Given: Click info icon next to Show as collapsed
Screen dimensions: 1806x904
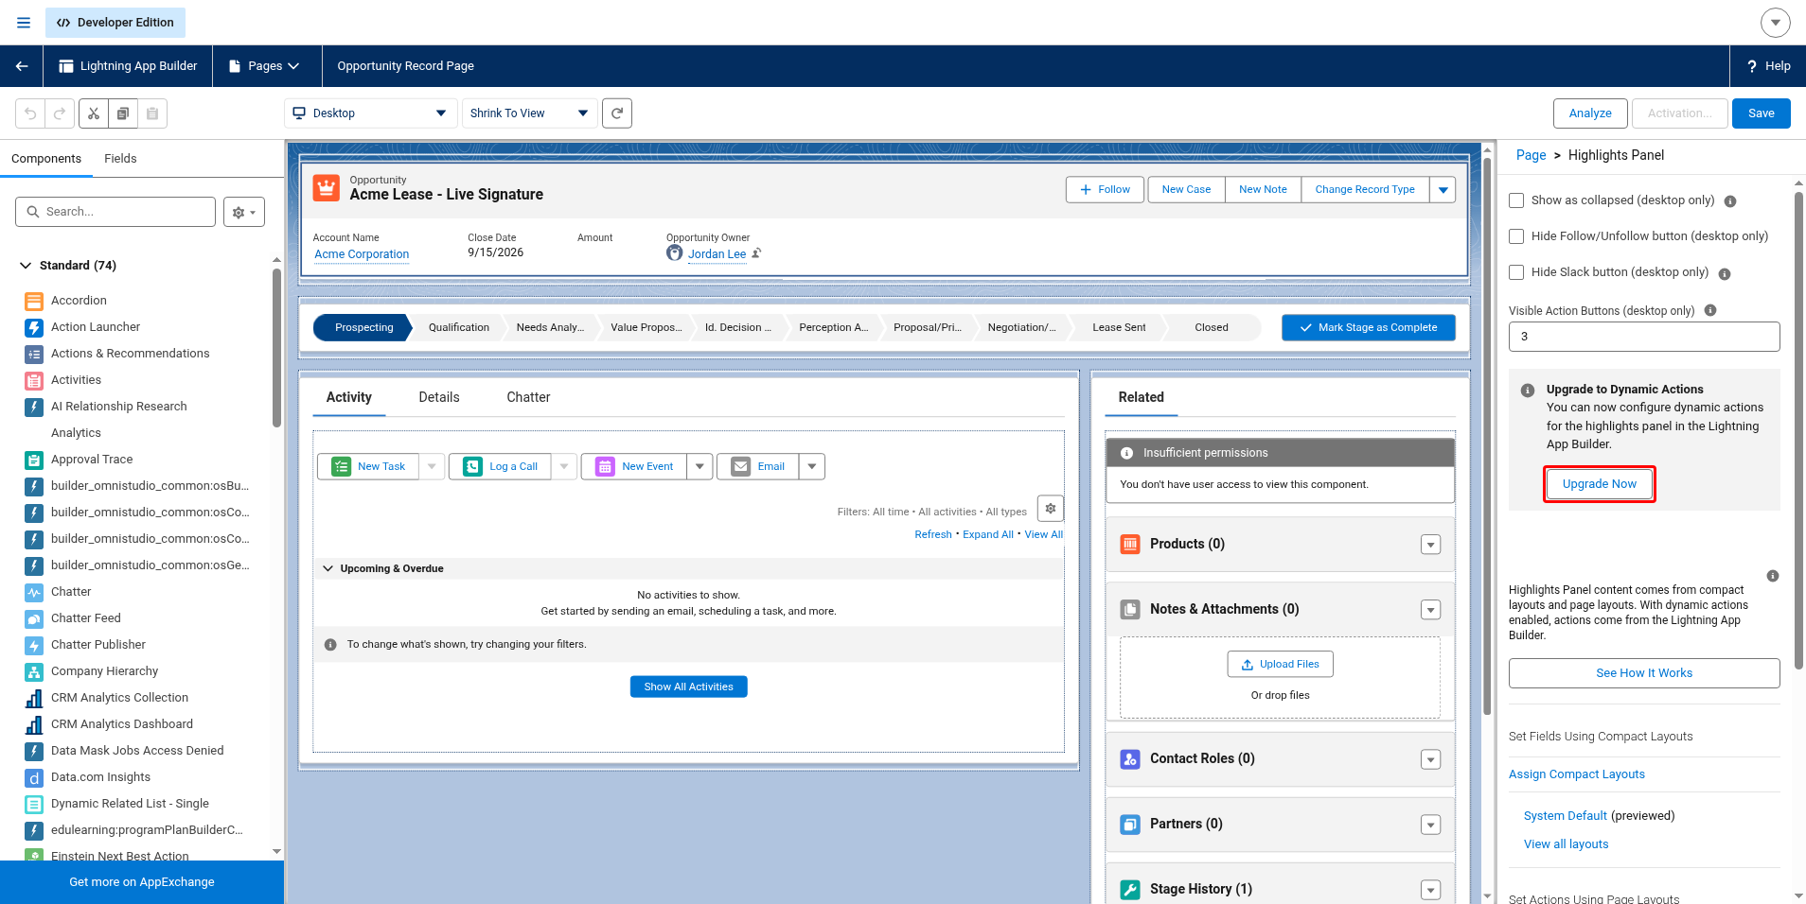Looking at the screenshot, I should (1730, 201).
